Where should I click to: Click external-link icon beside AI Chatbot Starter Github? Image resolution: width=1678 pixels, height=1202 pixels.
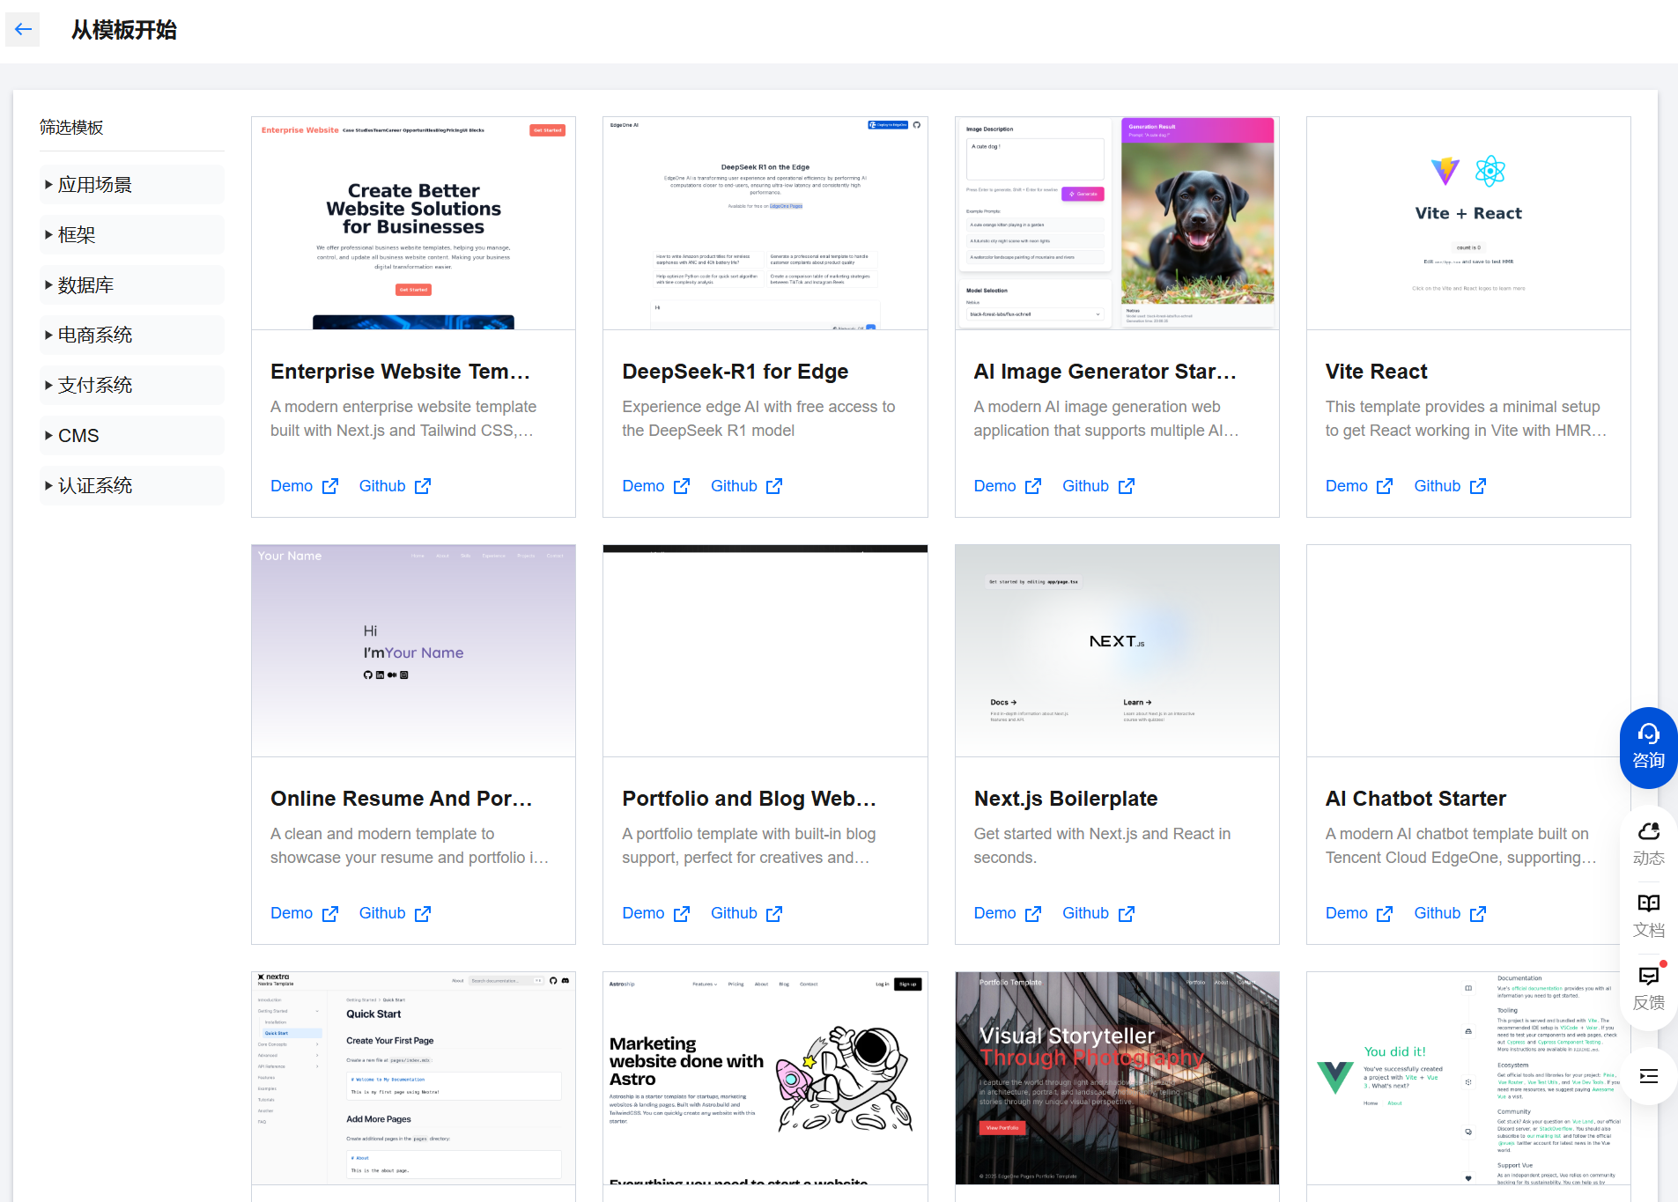coord(1478,914)
